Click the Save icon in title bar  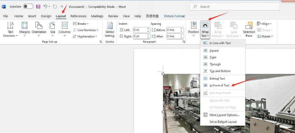point(38,6)
